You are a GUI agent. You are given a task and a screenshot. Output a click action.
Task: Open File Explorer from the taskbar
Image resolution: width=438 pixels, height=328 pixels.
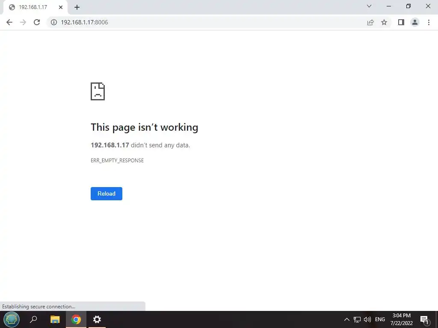tap(55, 319)
